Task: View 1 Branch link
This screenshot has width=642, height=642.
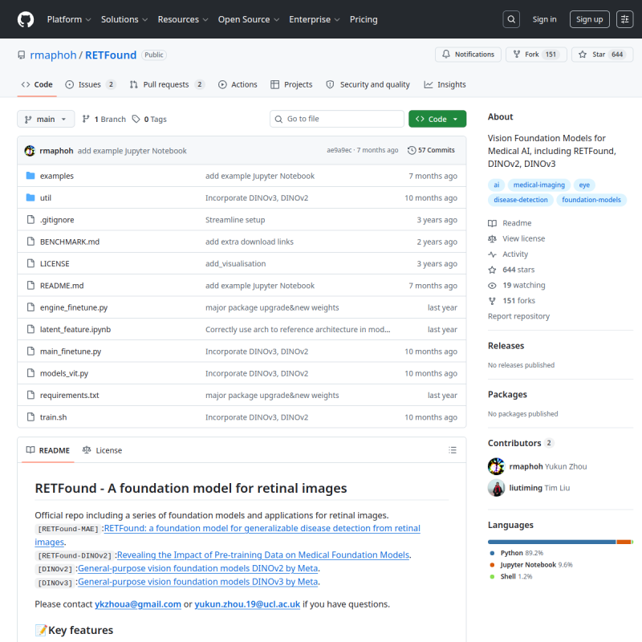Action: [x=104, y=119]
